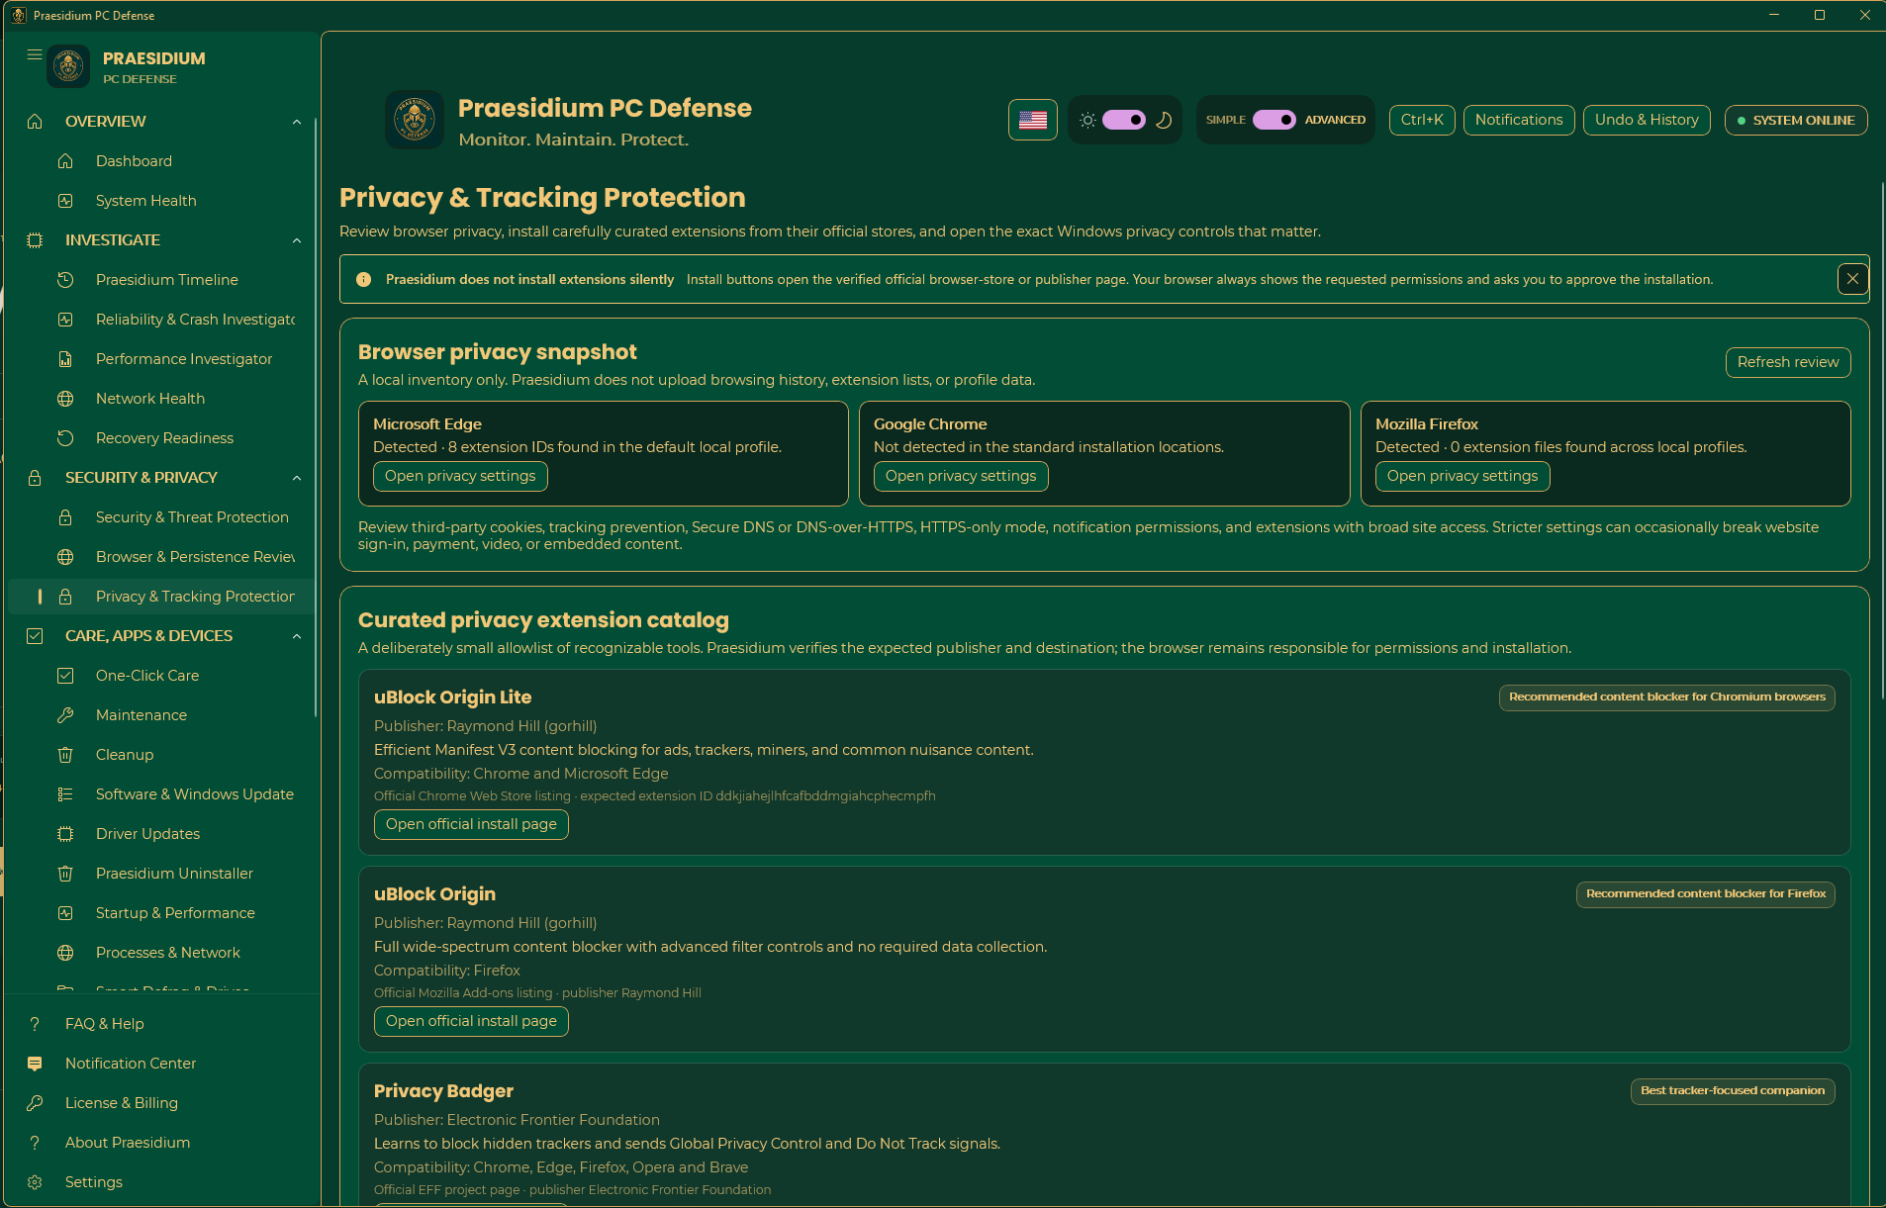This screenshot has height=1208, width=1886.
Task: Click the Processes & Network globe icon
Action: (65, 953)
